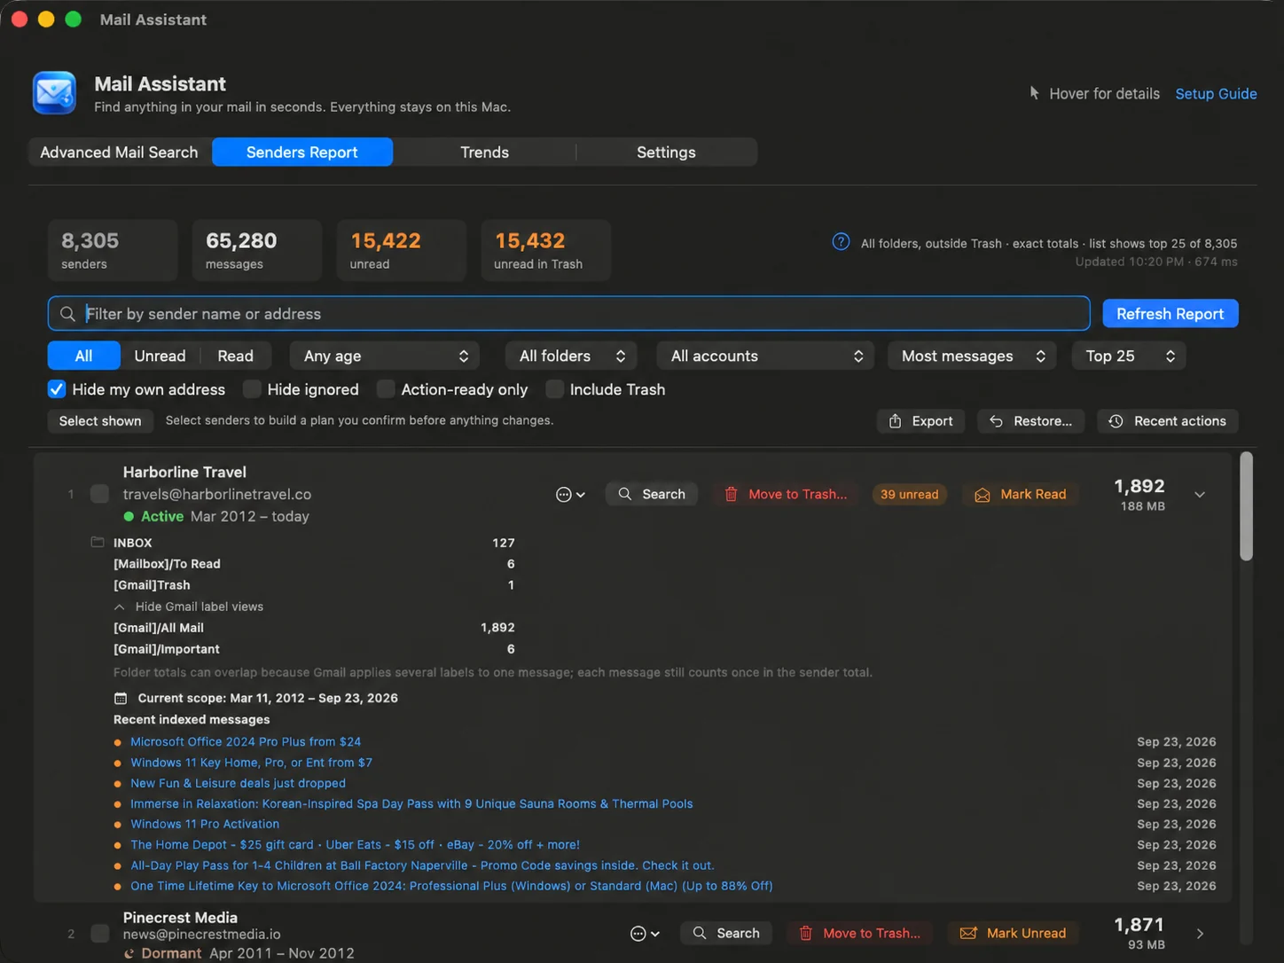Search messages from Pinecrest Media
The width and height of the screenshot is (1284, 963).
(726, 933)
